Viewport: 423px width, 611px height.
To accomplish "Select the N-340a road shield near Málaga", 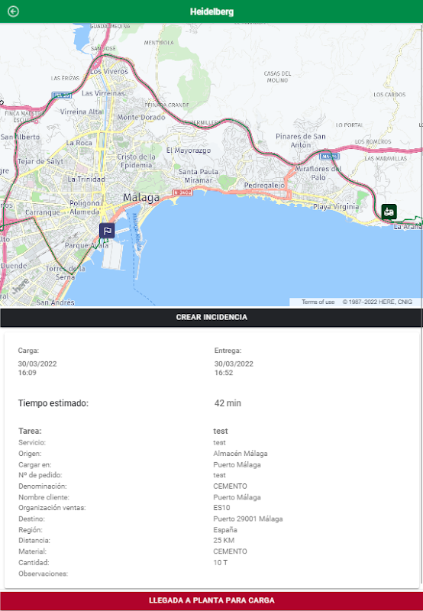I will 182,192.
